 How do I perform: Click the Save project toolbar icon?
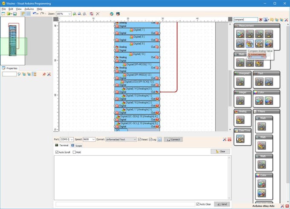click(x=15, y=14)
